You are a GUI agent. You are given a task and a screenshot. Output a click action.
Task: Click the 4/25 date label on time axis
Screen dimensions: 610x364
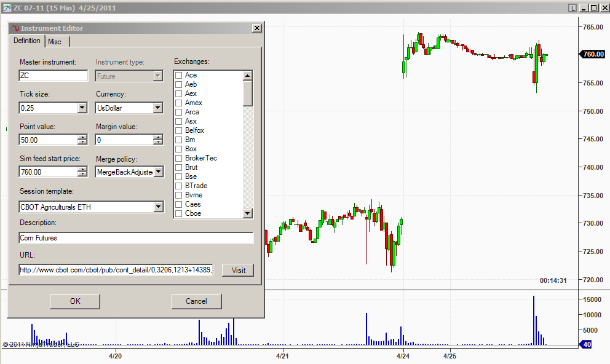click(450, 356)
